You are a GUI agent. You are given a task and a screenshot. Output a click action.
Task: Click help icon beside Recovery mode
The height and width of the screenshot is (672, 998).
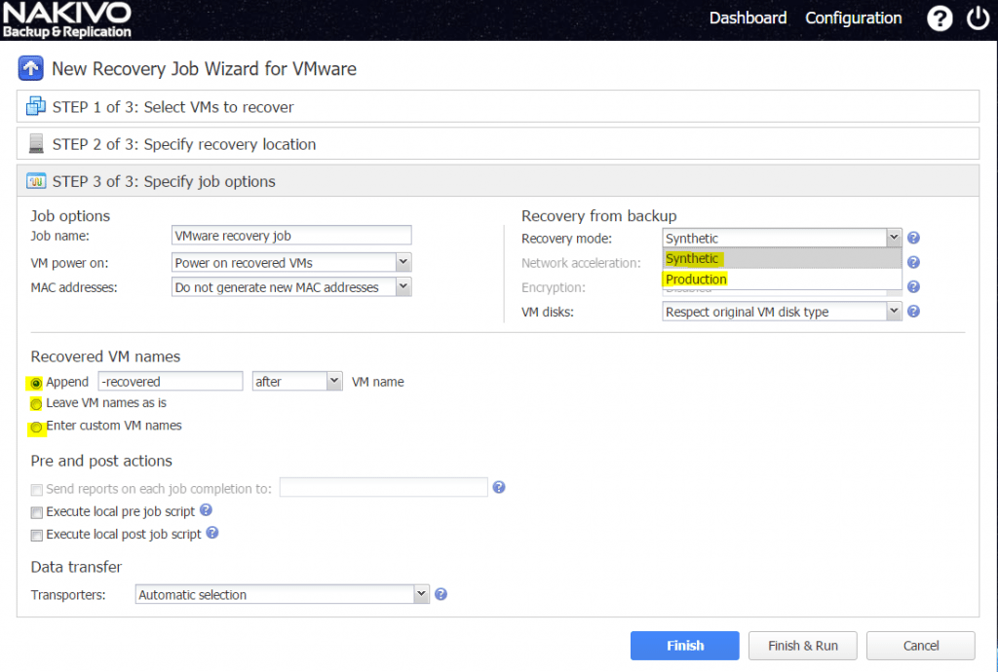click(x=913, y=237)
